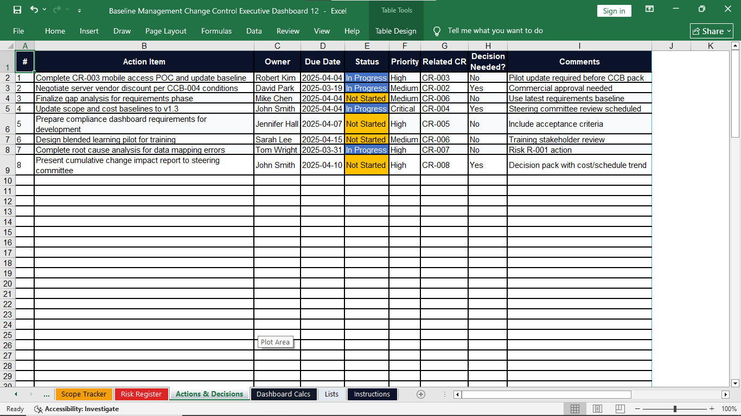Select Page Break Preview view icon
The width and height of the screenshot is (741, 416).
(x=620, y=409)
